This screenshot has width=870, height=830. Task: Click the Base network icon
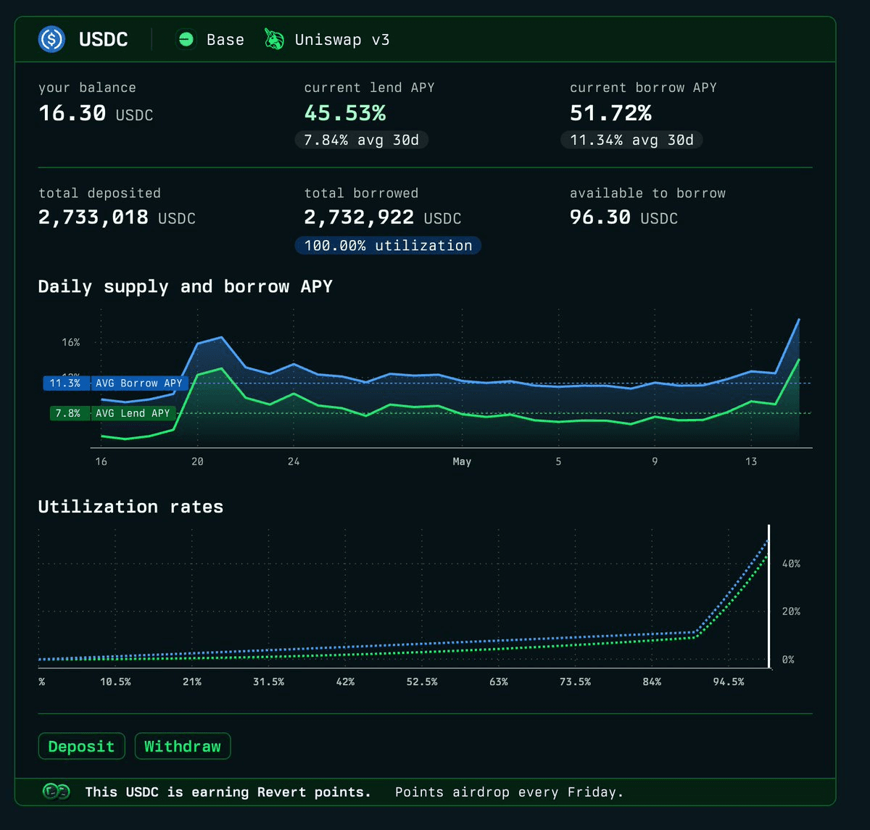click(186, 39)
